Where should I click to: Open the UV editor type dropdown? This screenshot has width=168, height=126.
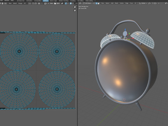pos(6,3)
